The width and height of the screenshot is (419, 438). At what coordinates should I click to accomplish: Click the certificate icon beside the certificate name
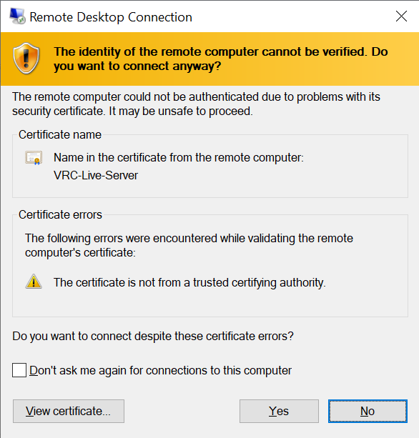(x=34, y=158)
